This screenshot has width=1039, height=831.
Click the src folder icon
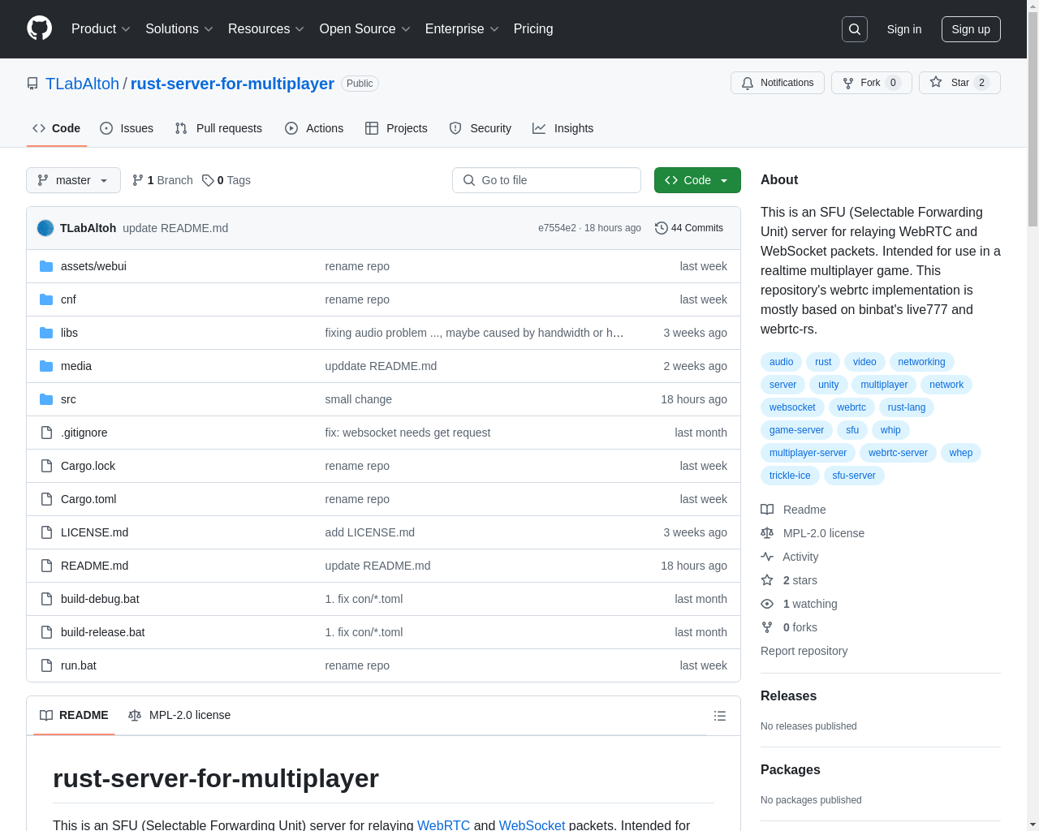pyautogui.click(x=46, y=399)
